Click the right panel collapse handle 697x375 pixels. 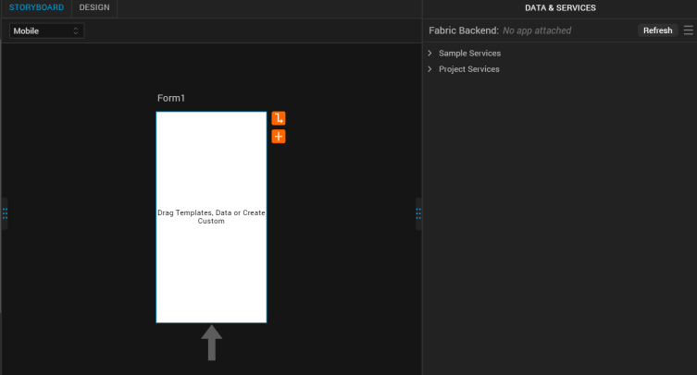point(418,213)
